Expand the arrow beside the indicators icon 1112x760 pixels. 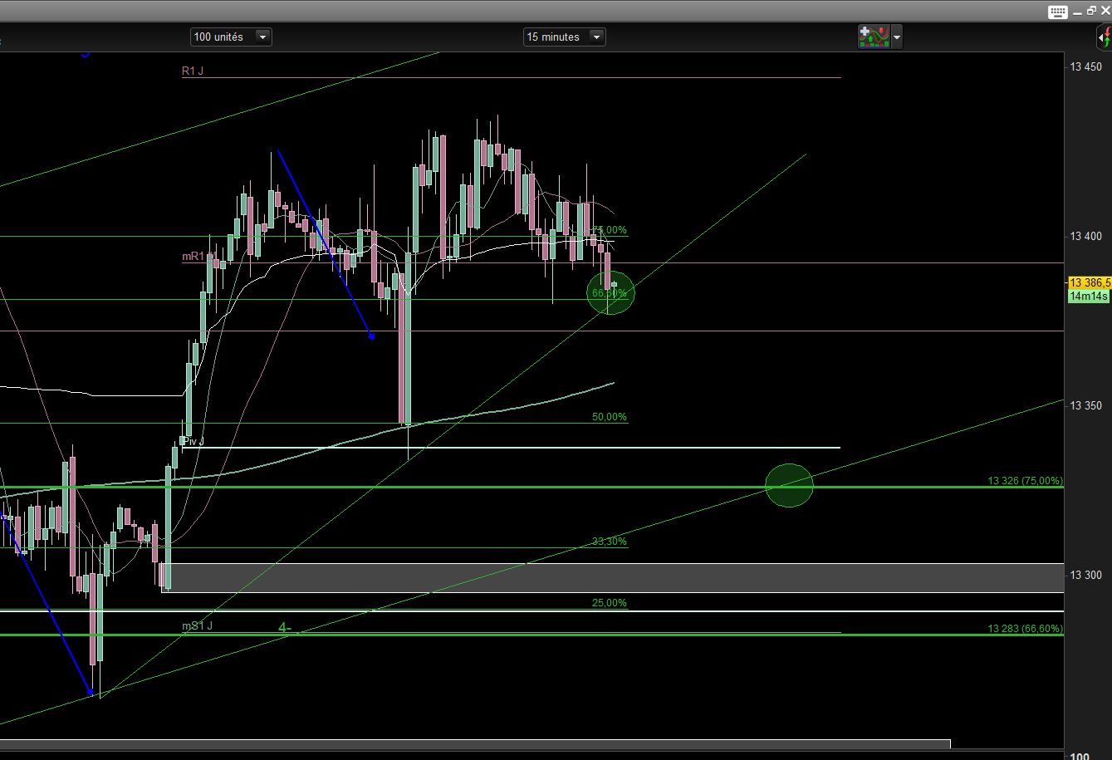(896, 37)
